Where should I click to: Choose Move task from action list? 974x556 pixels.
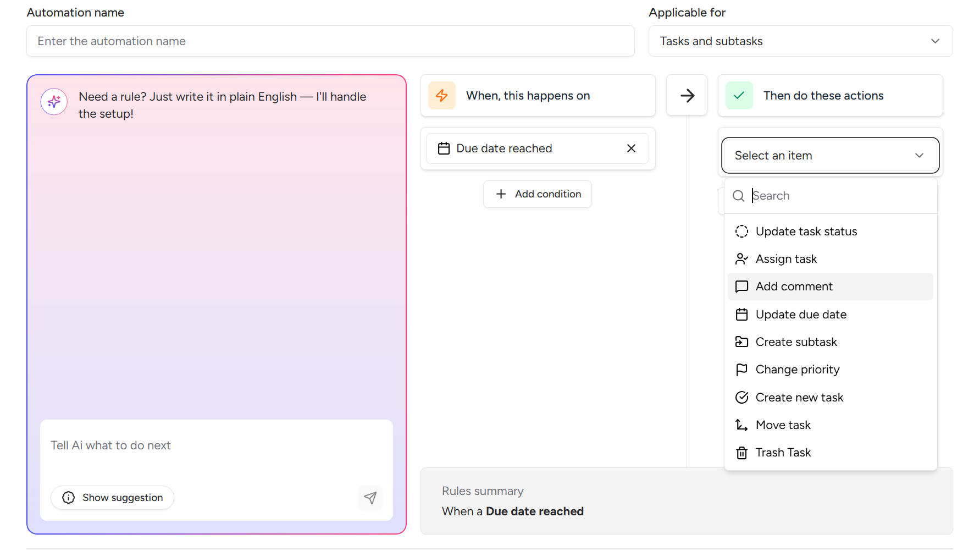783,425
